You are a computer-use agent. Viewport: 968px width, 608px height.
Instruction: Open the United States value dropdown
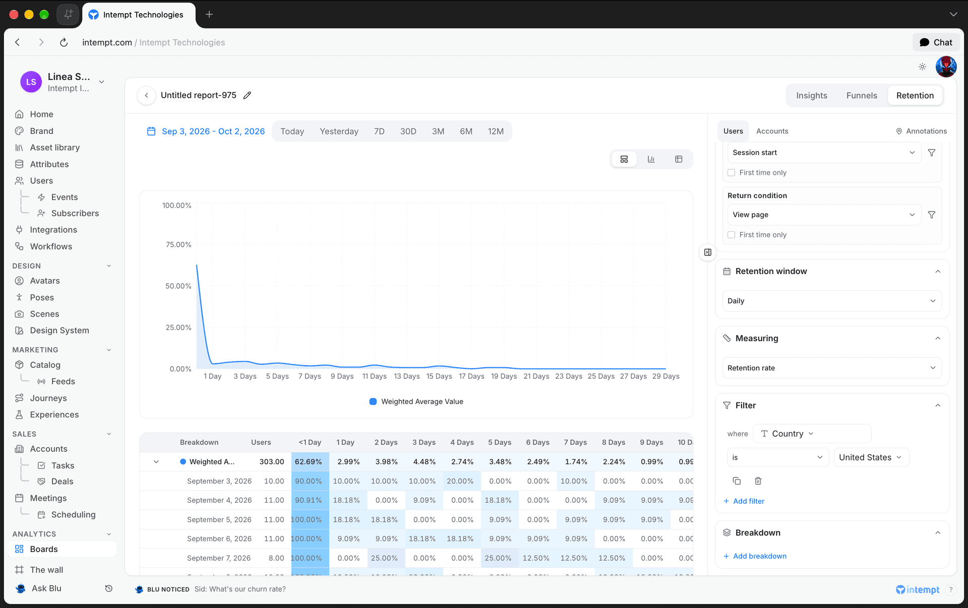pyautogui.click(x=871, y=457)
